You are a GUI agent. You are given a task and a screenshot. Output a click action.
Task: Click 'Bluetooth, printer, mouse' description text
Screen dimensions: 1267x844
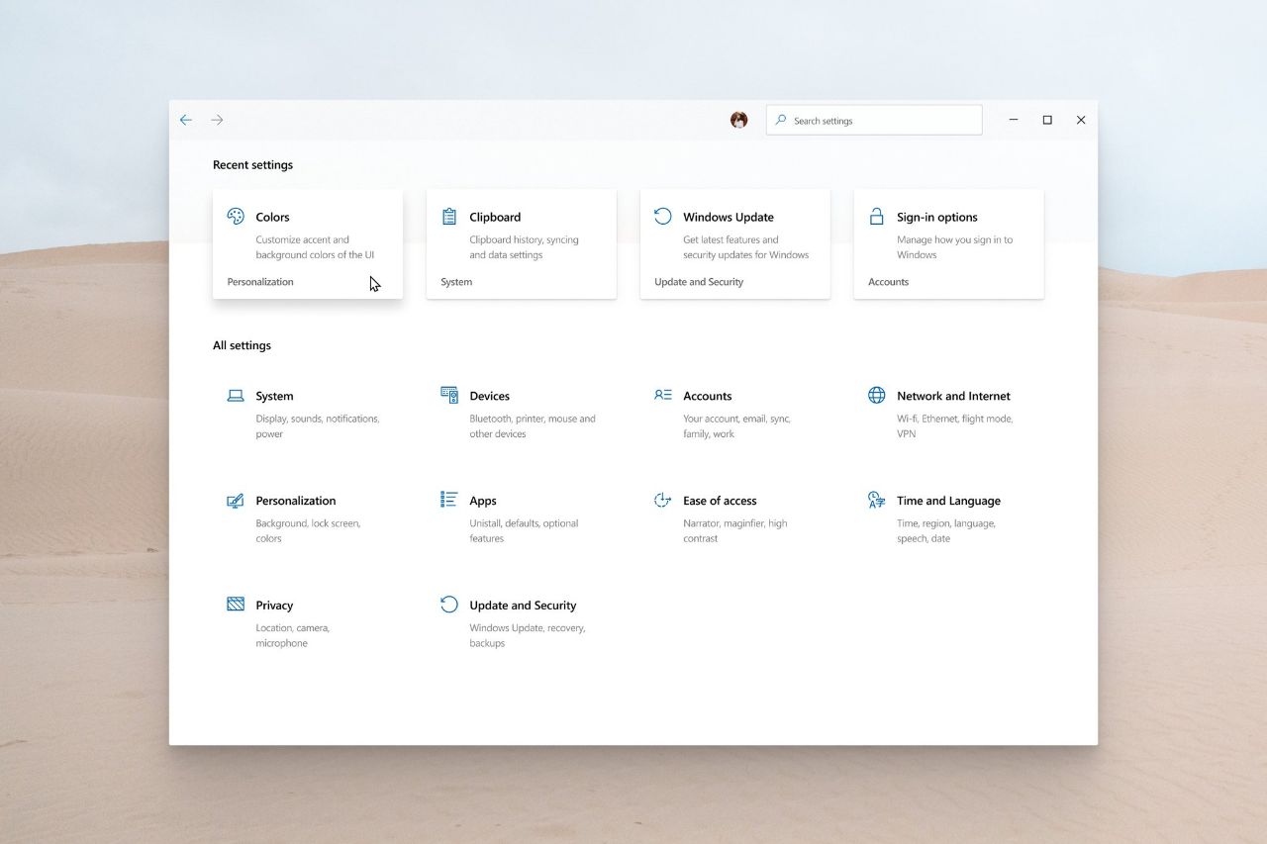click(533, 426)
